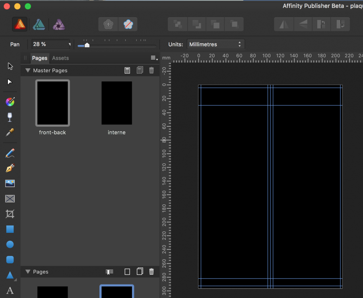
Task: Switch to the Designer persona icon
Action: click(39, 25)
